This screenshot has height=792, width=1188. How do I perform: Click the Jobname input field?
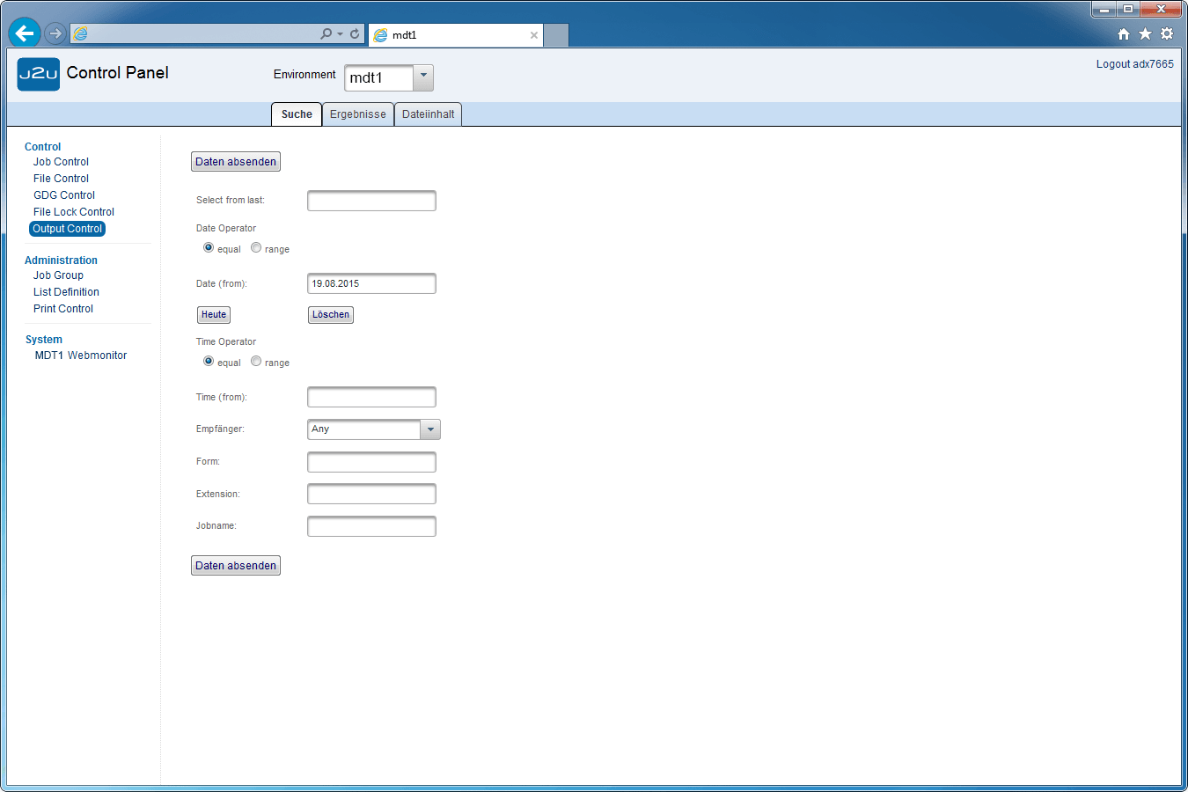click(x=371, y=526)
